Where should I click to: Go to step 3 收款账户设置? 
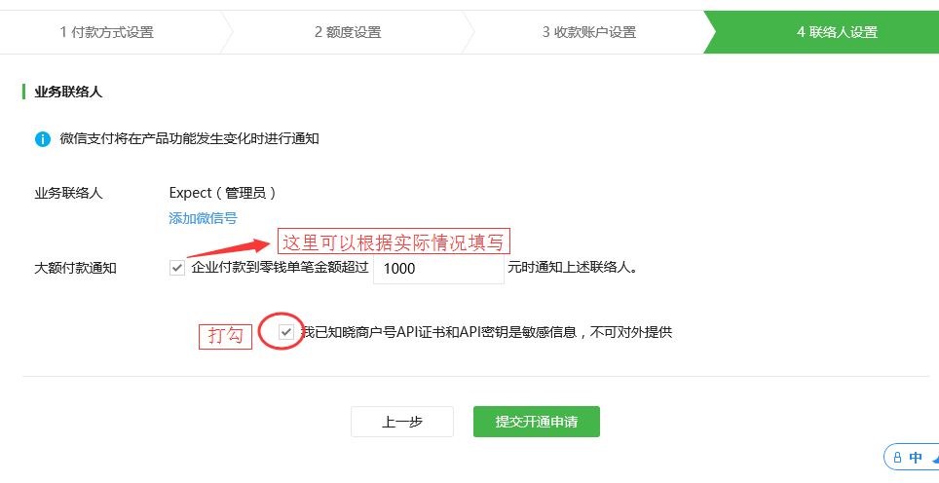tap(589, 32)
